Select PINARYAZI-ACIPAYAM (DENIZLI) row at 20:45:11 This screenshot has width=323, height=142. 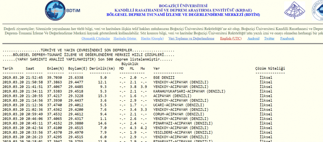(x=183, y=123)
